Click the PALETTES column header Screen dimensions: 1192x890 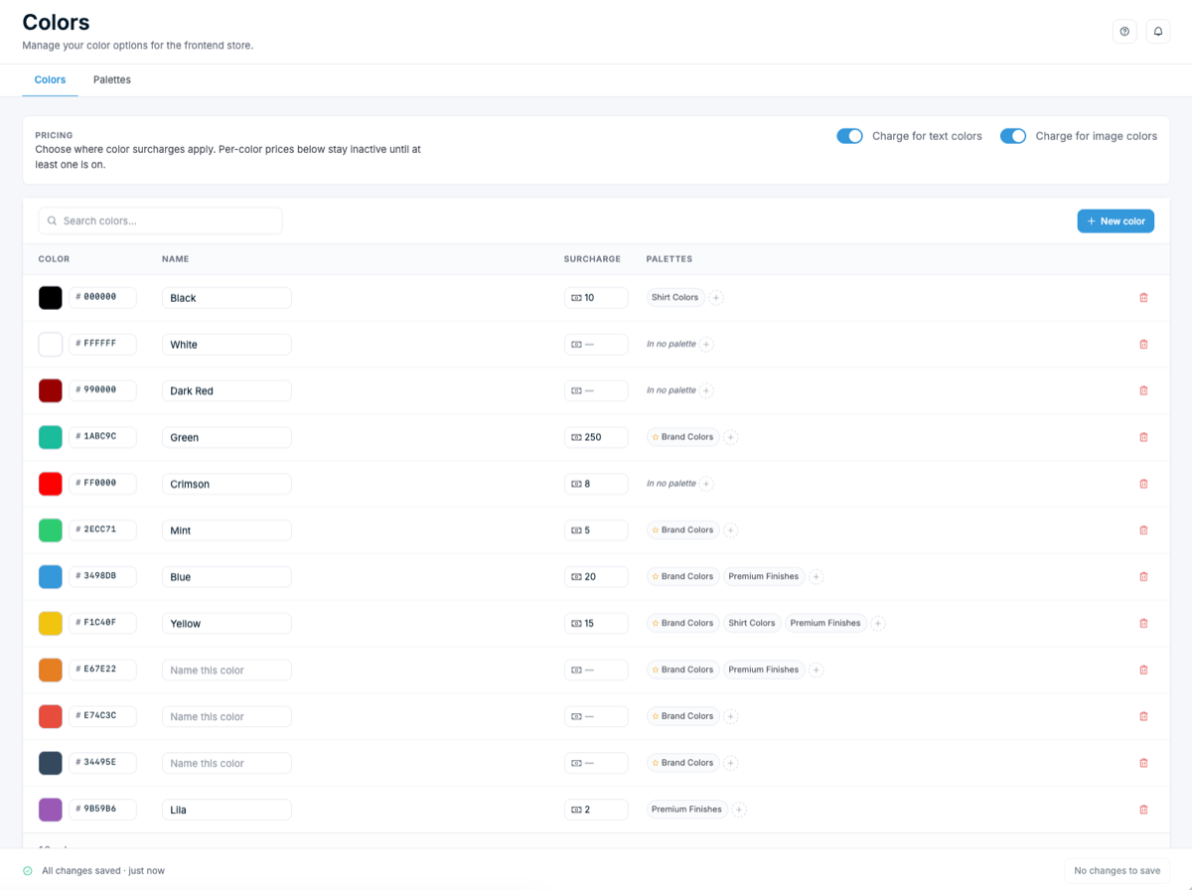670,259
